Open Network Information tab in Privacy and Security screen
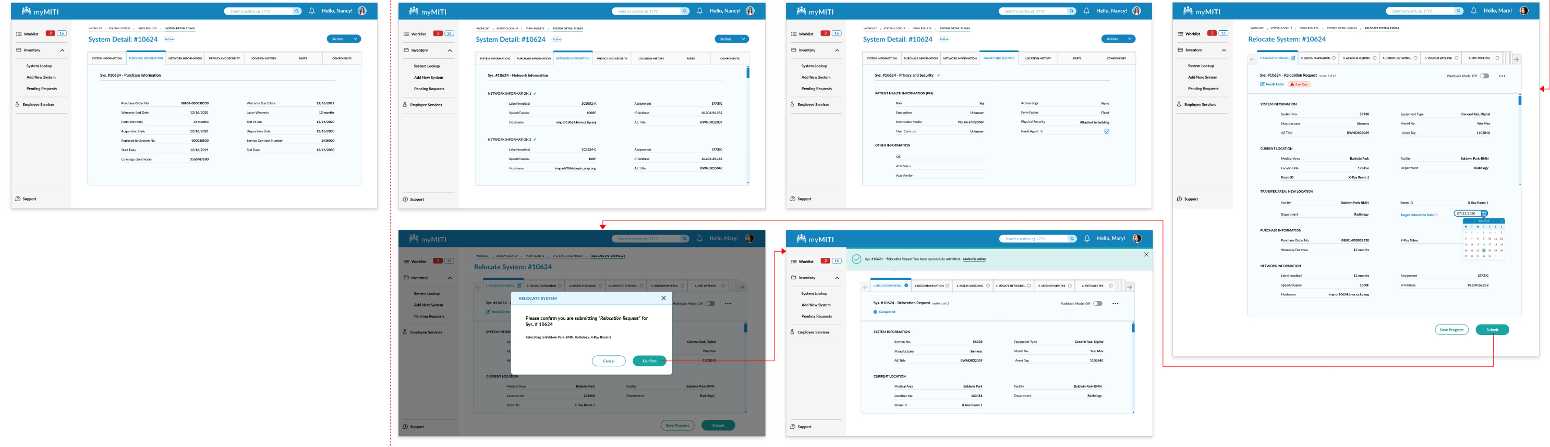The height and width of the screenshot is (447, 1550). click(x=960, y=58)
